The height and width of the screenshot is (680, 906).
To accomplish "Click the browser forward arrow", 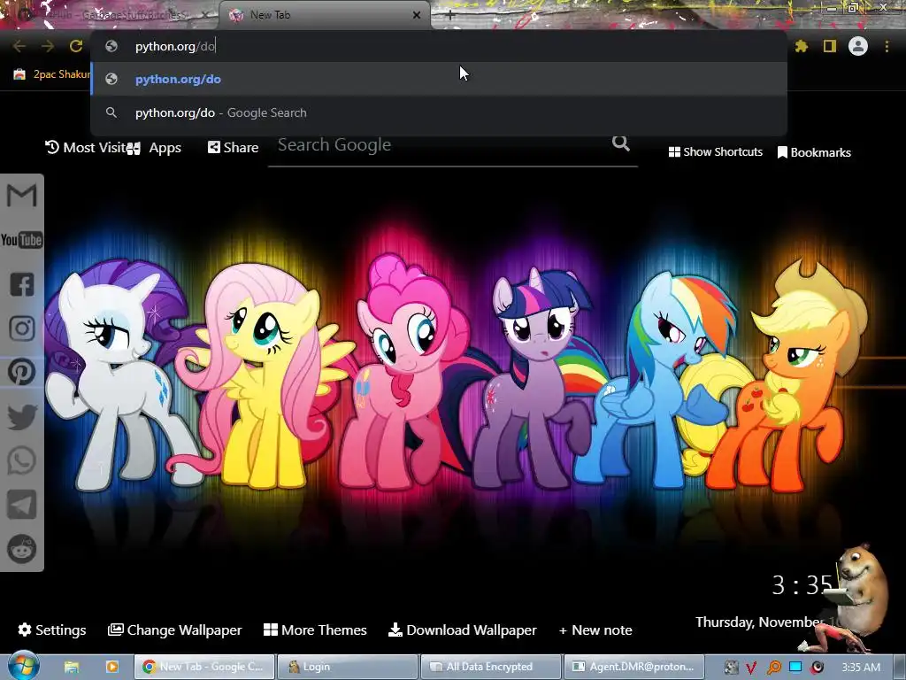I will tap(48, 46).
